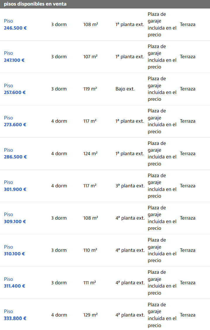This screenshot has height=330, width=210.
Task: Select the '3ª planta ext.' floor cell
Action: (x=130, y=186)
